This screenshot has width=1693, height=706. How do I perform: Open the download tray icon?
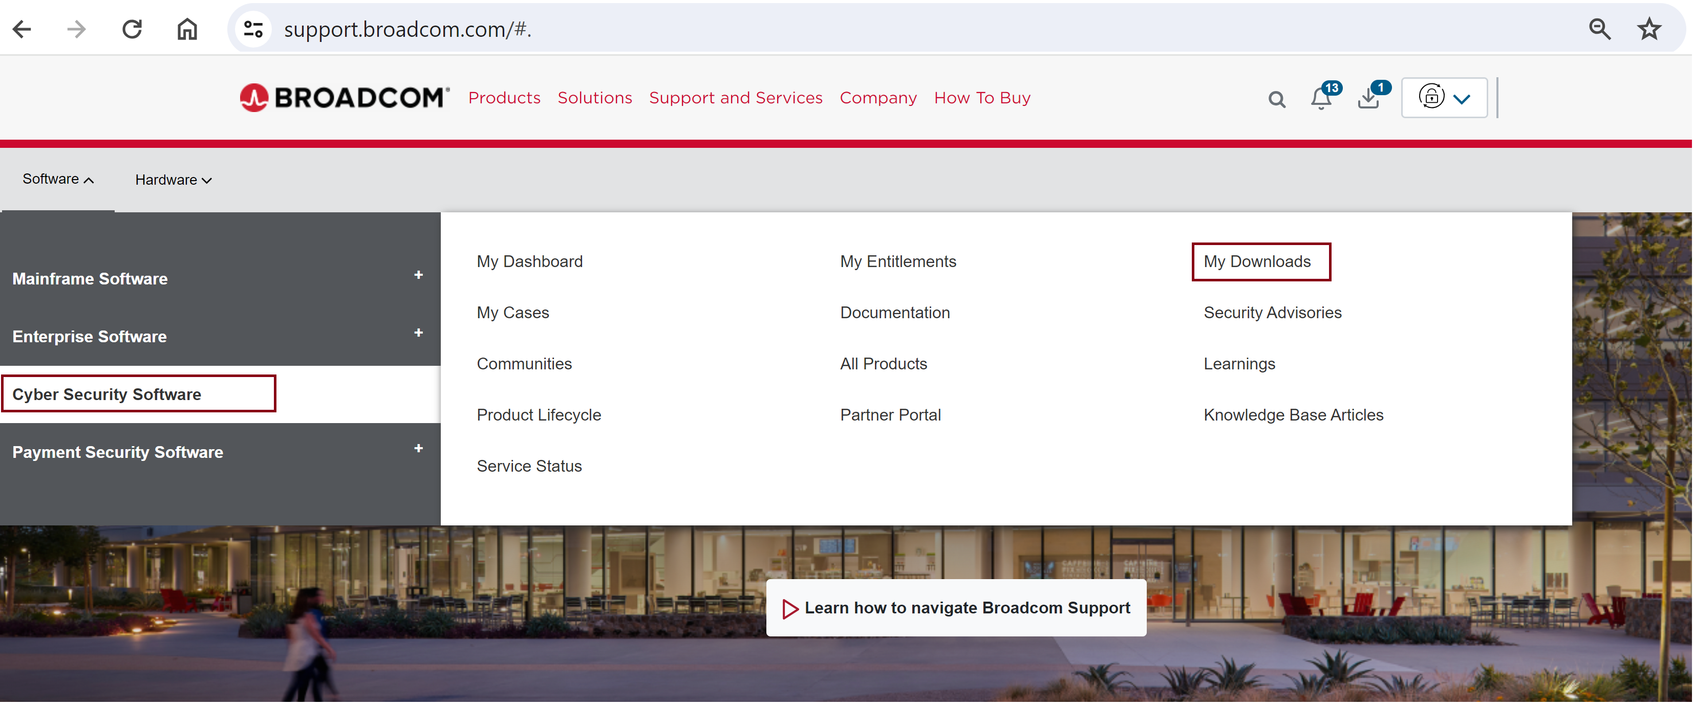point(1368,99)
